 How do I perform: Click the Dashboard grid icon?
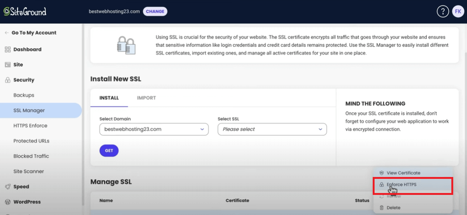click(7, 50)
